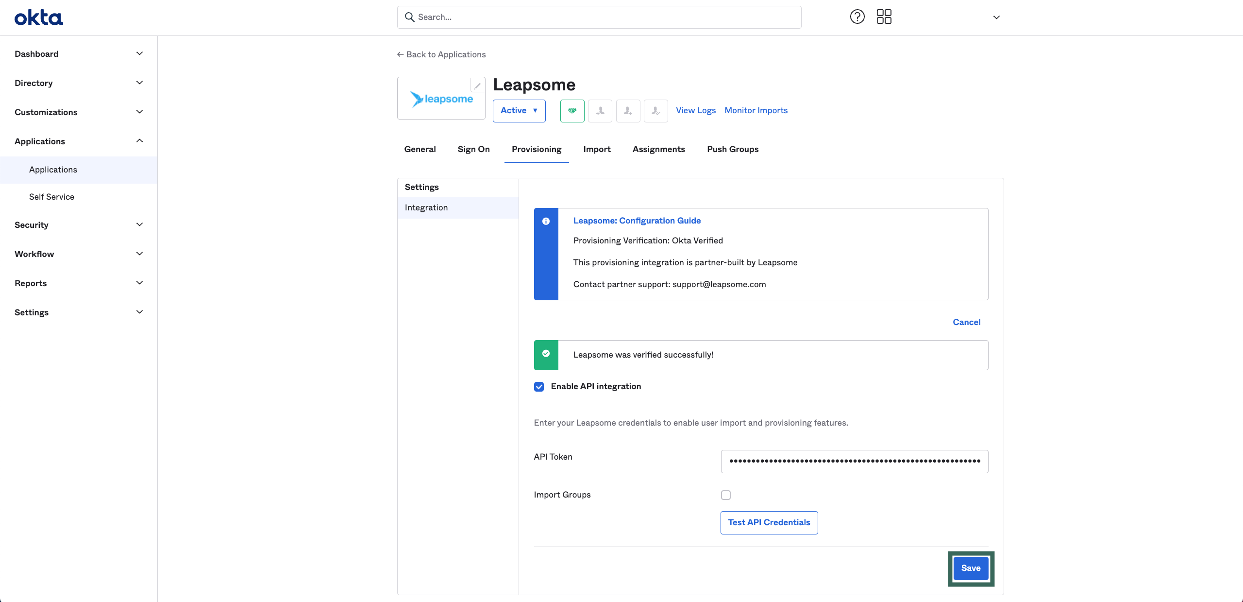The width and height of the screenshot is (1243, 602).
Task: Switch to the General tab
Action: click(x=420, y=149)
